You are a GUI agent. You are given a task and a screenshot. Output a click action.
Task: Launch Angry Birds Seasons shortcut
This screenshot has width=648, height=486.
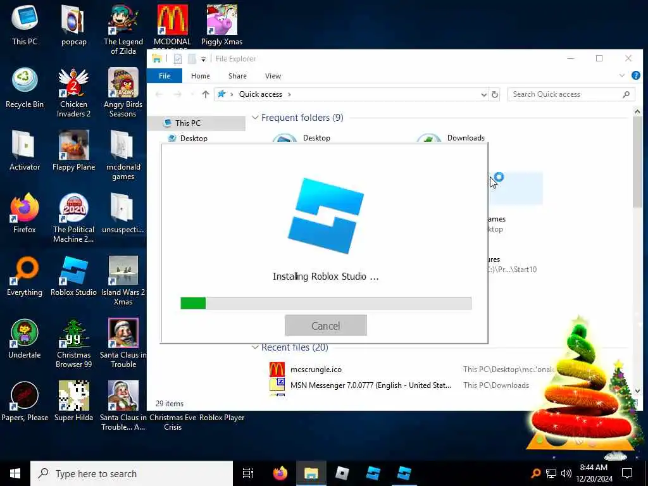pyautogui.click(x=123, y=92)
